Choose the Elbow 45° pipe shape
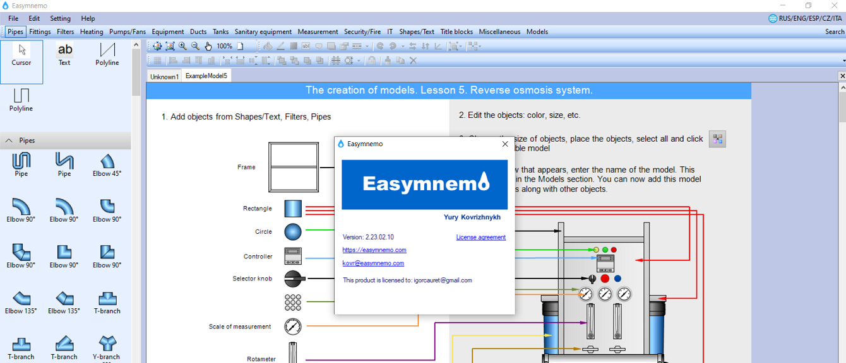The height and width of the screenshot is (363, 846). (x=107, y=165)
